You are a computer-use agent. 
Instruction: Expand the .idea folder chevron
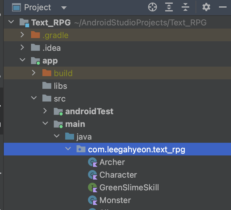pos(22,47)
